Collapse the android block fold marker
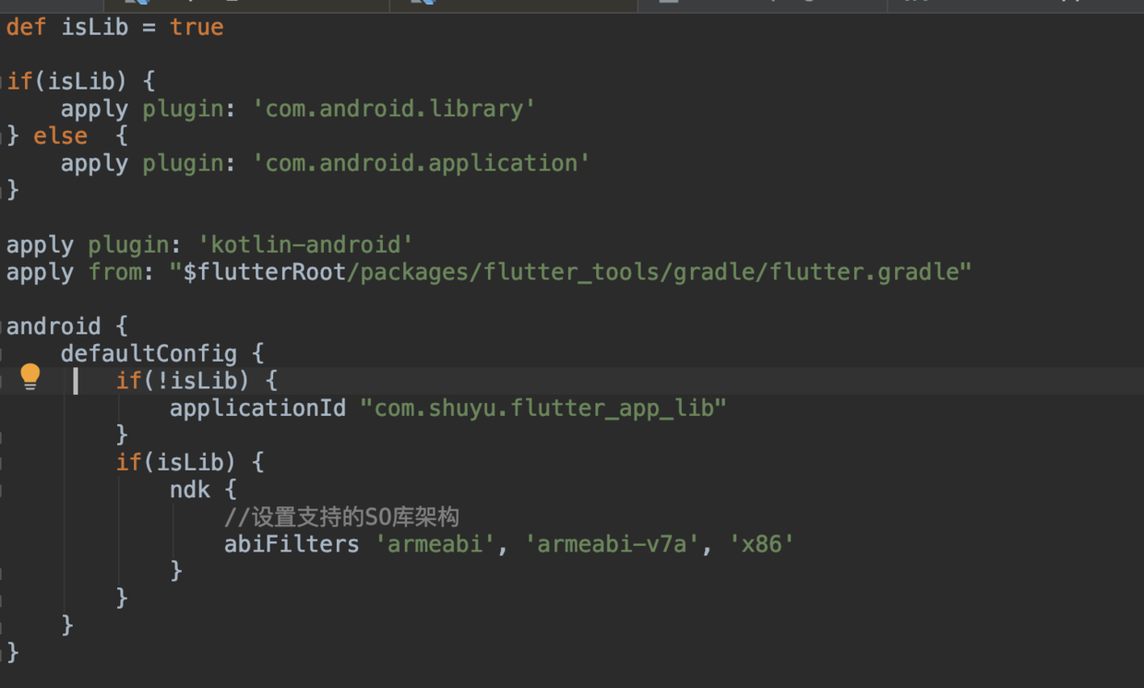This screenshot has height=688, width=1144. point(3,326)
